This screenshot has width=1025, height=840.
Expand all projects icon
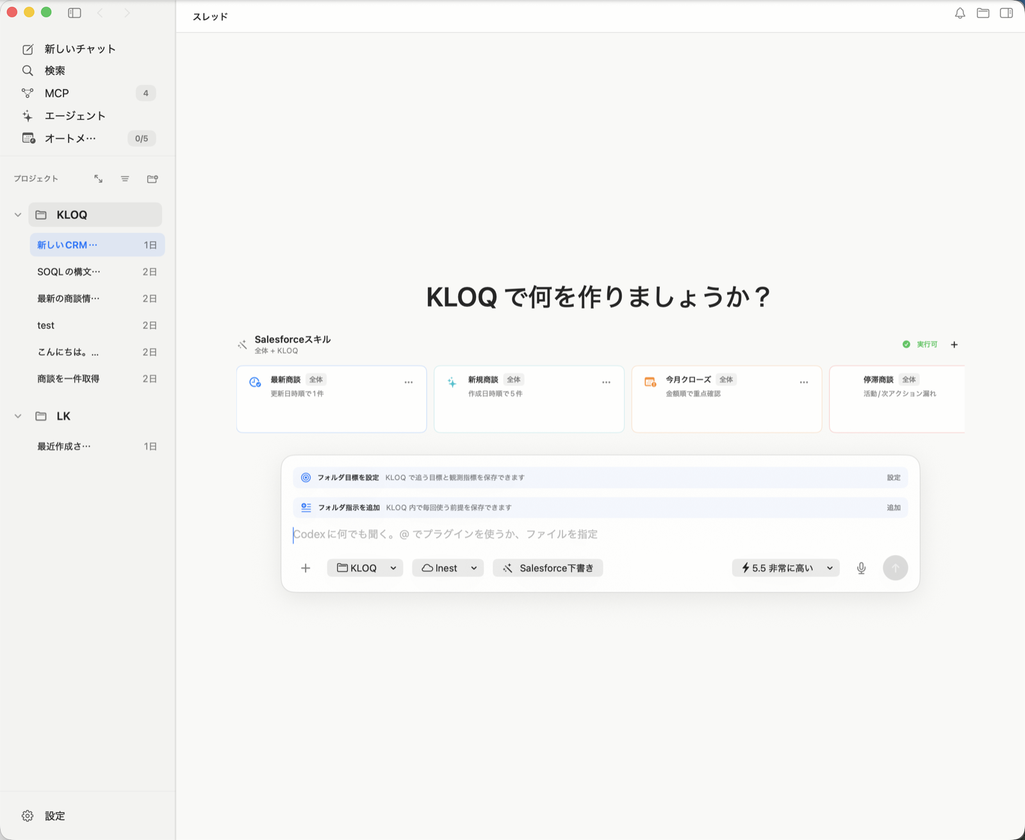[98, 179]
